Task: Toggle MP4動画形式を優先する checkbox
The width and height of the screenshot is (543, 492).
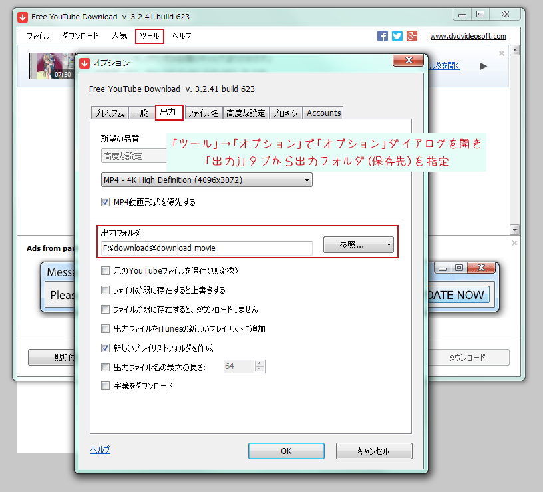Action: [x=106, y=202]
